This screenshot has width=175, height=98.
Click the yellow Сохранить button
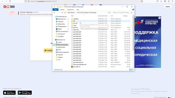coord(48,50)
